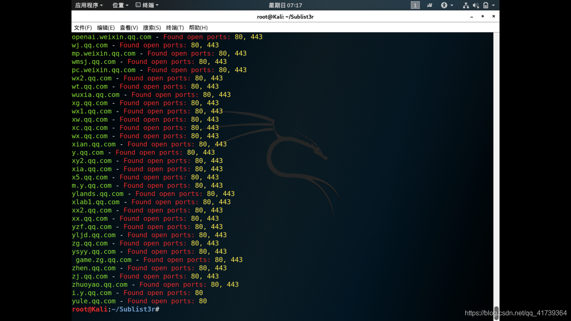Click the text yzf.qq.com

coord(92,227)
